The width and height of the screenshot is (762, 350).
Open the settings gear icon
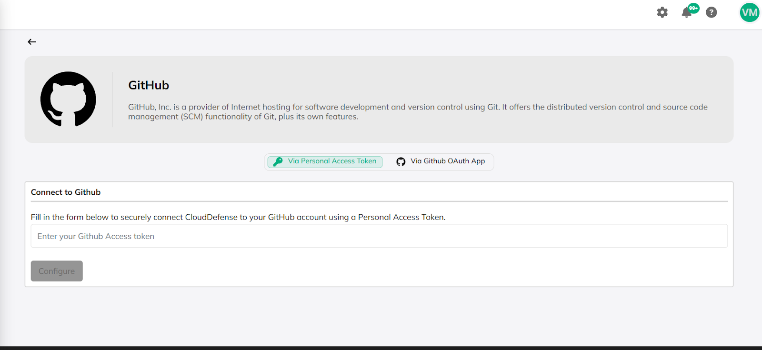point(662,12)
